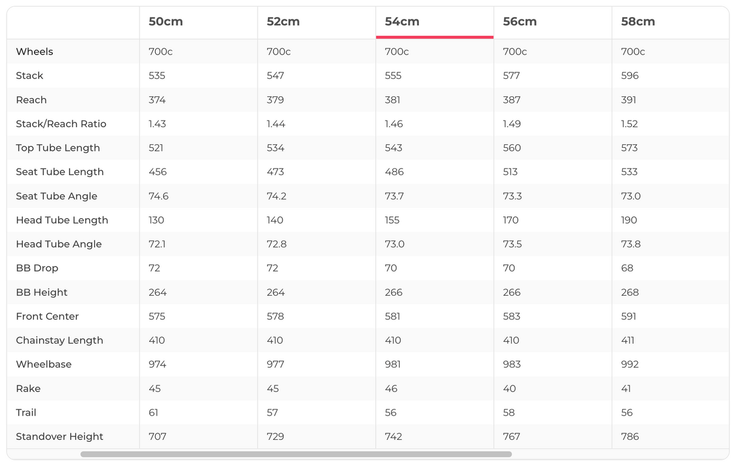Screen dimensions: 736x469
Task: Click the 58cm Stack value 596
Action: (629, 76)
